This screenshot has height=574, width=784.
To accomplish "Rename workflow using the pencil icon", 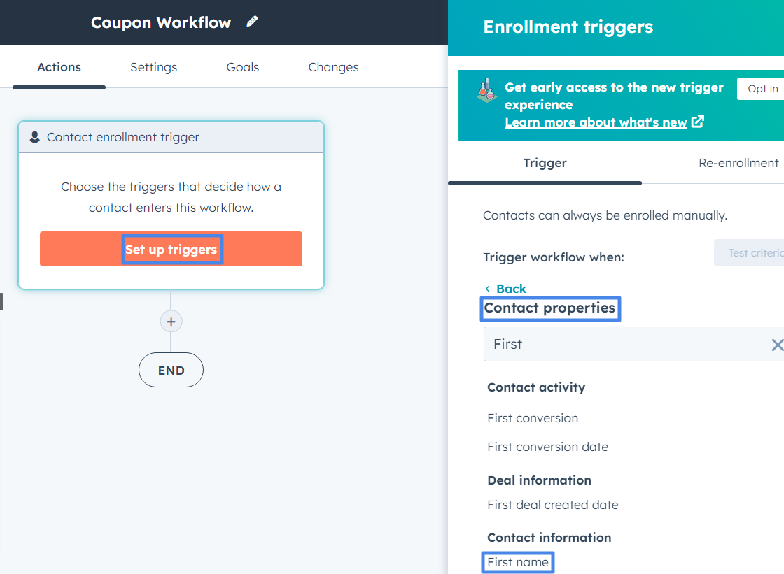I will point(252,22).
